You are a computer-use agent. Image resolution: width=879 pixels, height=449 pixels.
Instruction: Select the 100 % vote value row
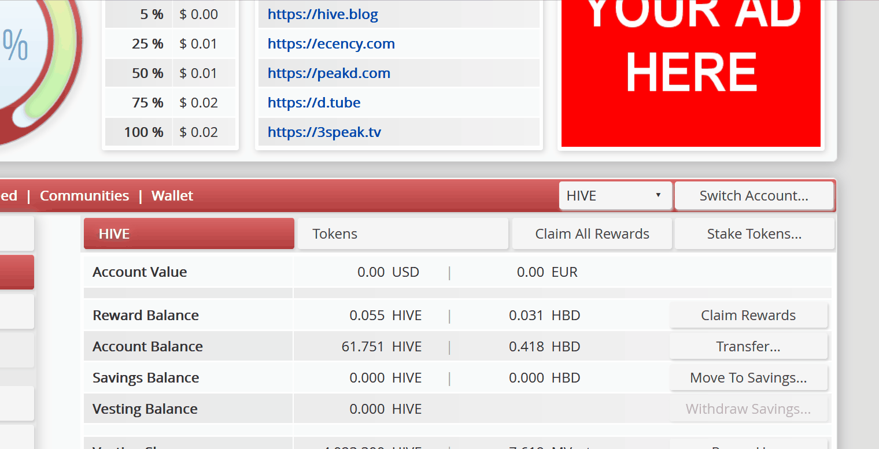[170, 132]
